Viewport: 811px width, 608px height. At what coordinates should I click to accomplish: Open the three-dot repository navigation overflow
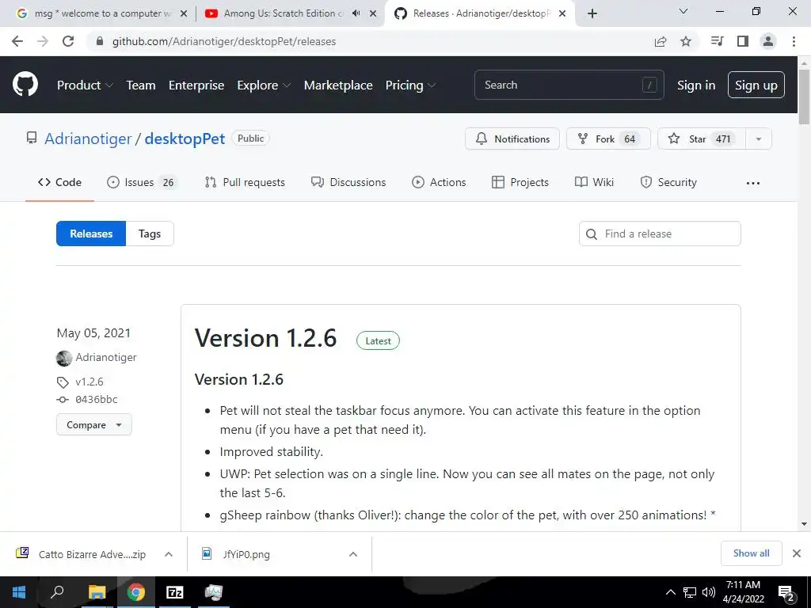753,183
